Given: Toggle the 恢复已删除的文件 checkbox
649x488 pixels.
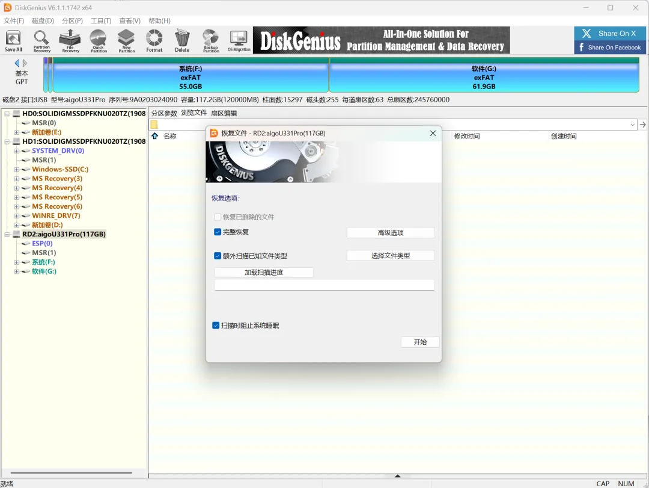Looking at the screenshot, I should 218,217.
